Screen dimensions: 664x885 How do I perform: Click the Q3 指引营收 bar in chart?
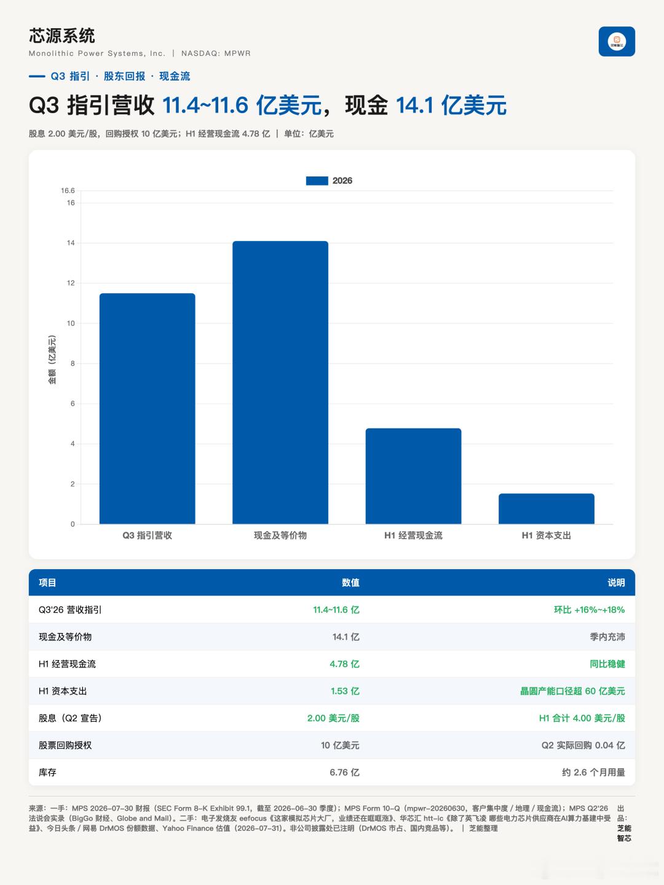(148, 409)
